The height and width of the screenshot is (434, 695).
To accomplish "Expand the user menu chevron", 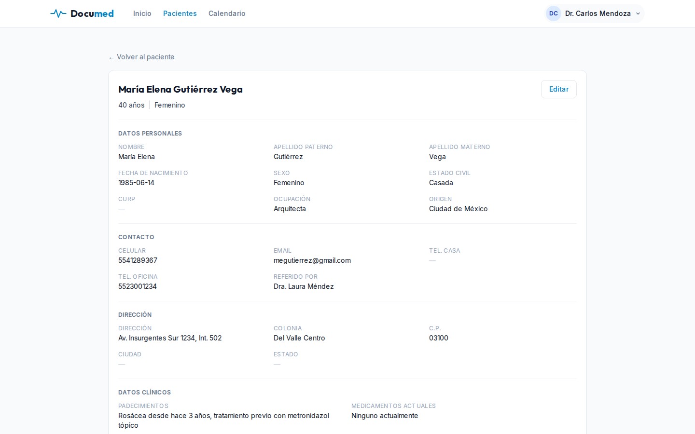I will [x=638, y=14].
